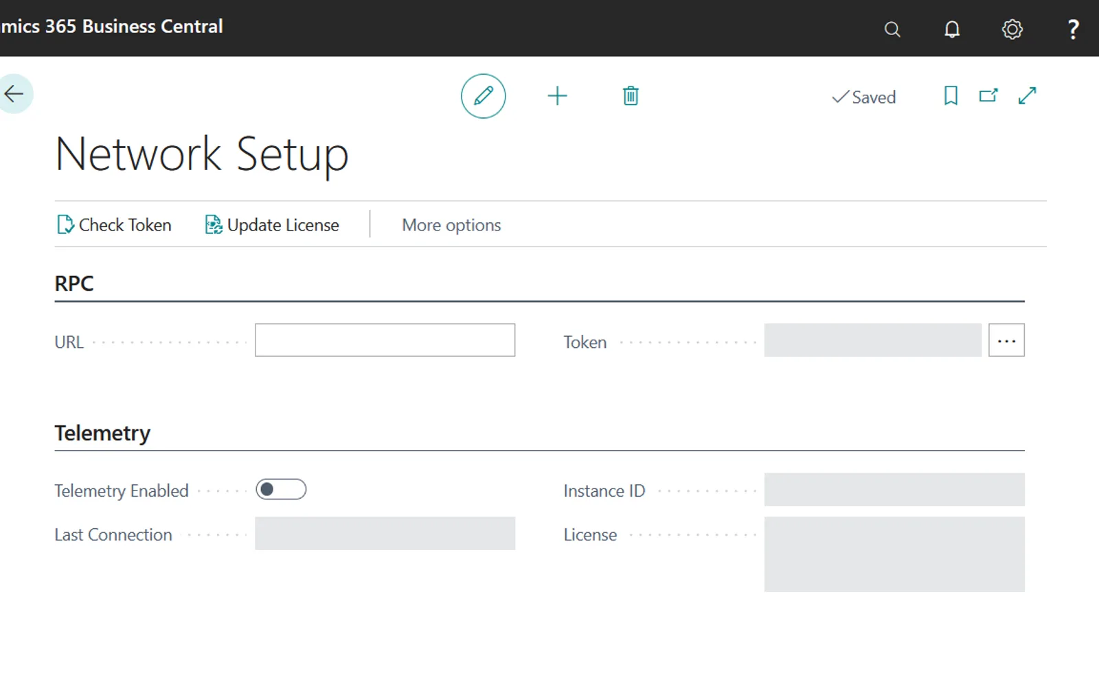Show More options menu
Viewport: 1099px width, 686px height.
[451, 225]
